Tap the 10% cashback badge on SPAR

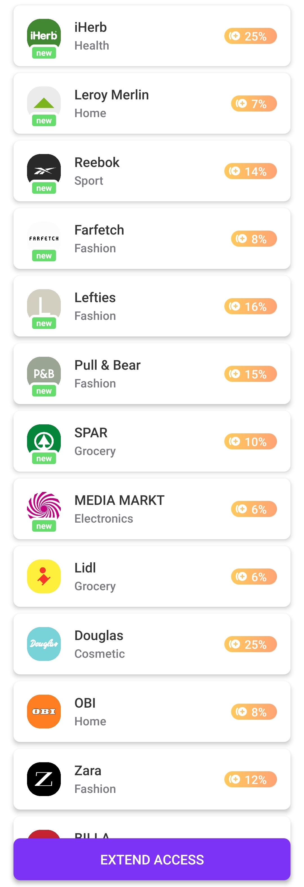coord(250,442)
